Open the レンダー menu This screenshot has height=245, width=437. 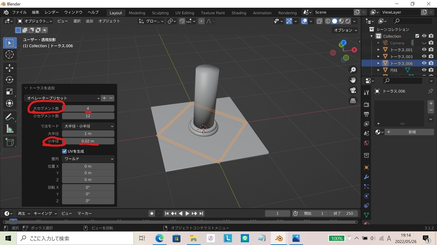coord(52,12)
